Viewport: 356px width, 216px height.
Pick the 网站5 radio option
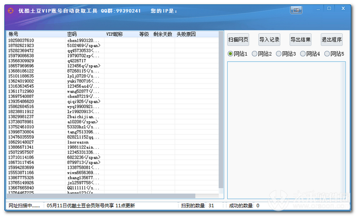(x=327, y=54)
